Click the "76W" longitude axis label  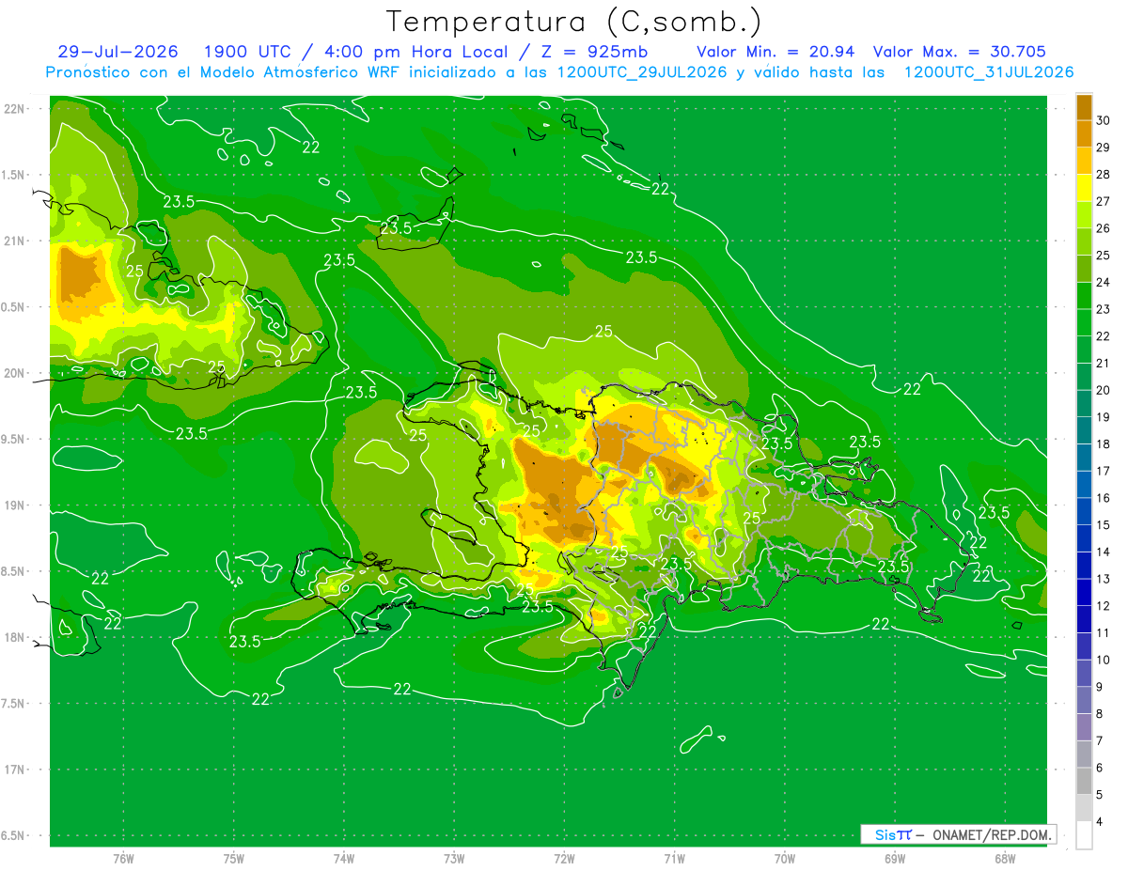point(123,858)
